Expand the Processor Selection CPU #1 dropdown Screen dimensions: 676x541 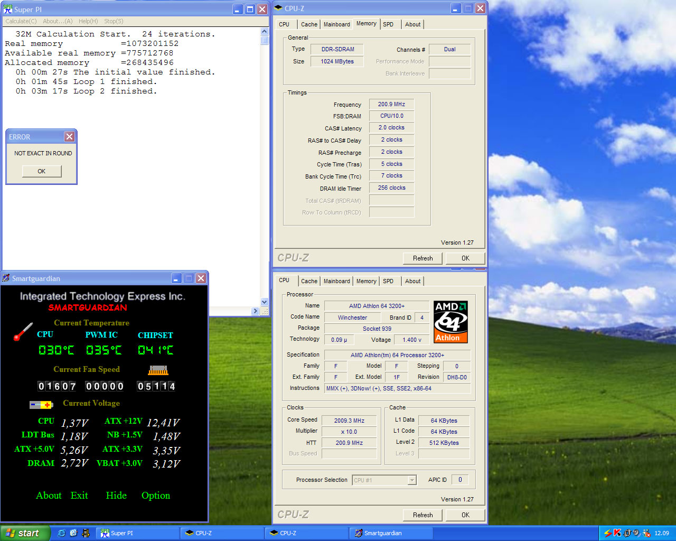[412, 480]
